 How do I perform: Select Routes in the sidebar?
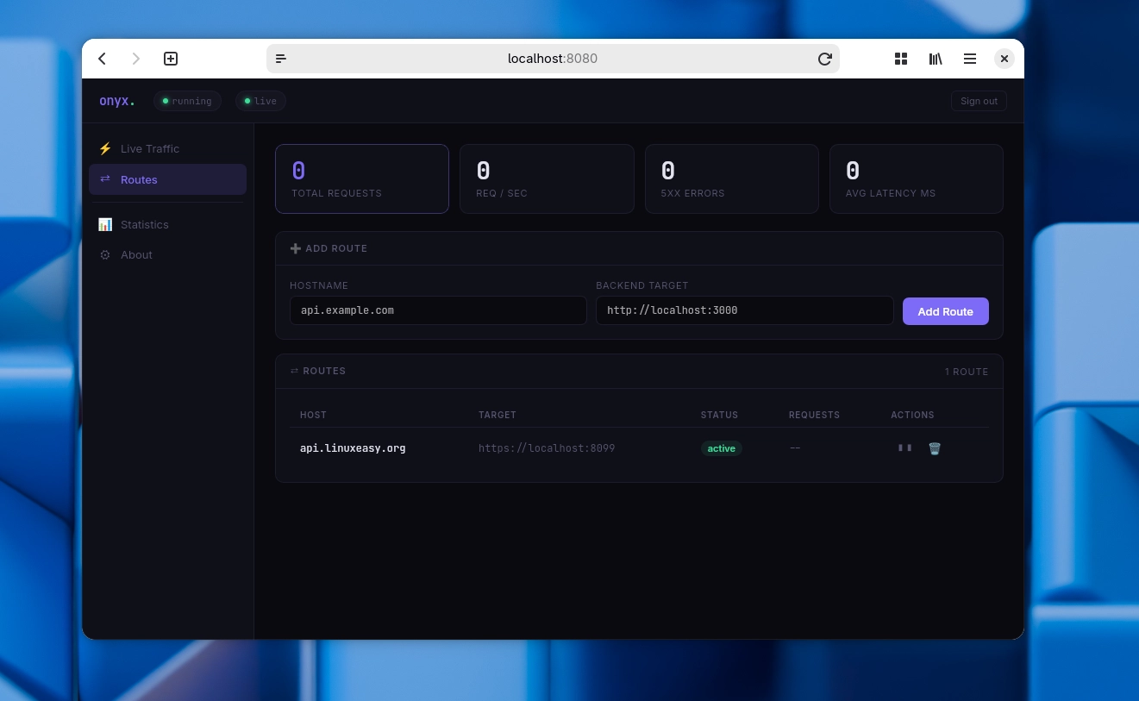[139, 179]
